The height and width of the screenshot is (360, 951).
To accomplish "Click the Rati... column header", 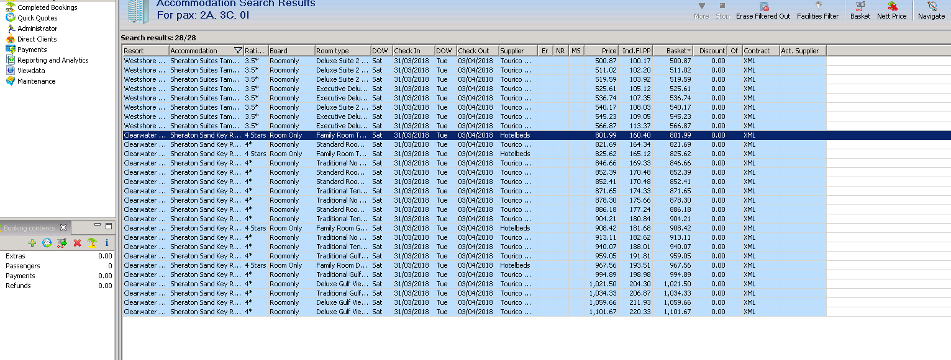I will (255, 51).
